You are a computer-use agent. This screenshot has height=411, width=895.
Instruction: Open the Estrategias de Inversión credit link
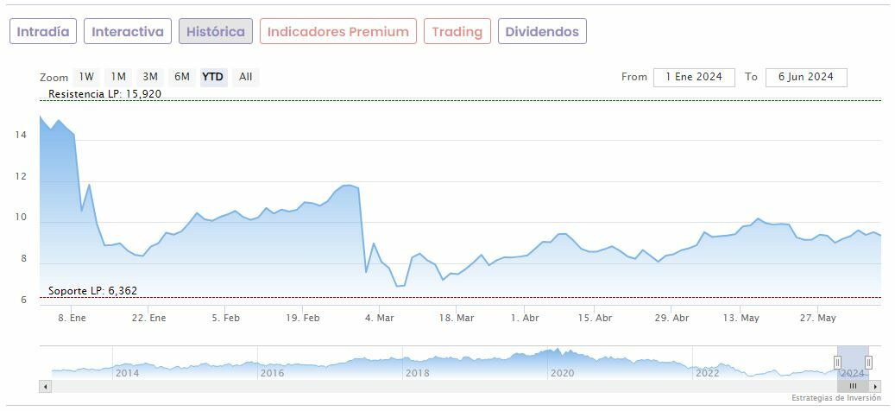835,398
